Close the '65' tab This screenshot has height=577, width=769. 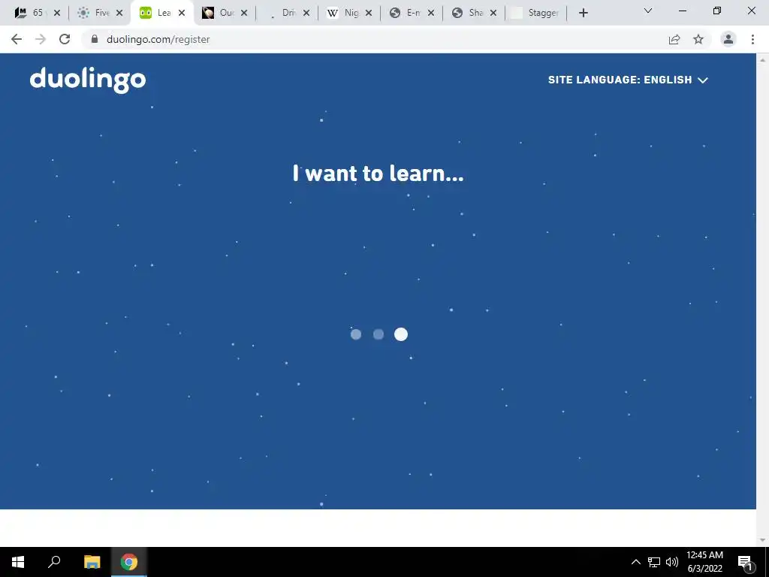[x=57, y=13]
